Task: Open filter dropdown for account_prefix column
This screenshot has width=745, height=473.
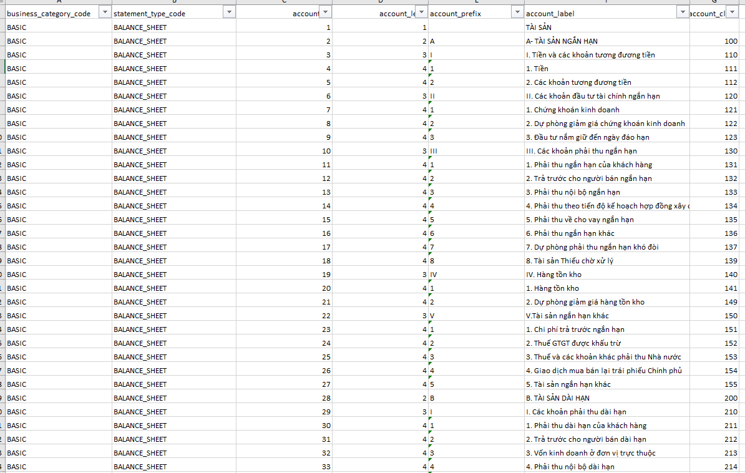Action: coord(517,12)
